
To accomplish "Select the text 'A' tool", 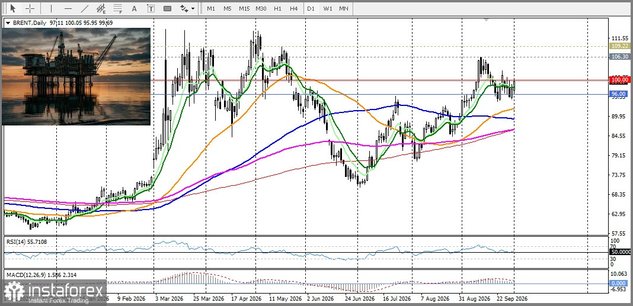I will click(x=135, y=8).
